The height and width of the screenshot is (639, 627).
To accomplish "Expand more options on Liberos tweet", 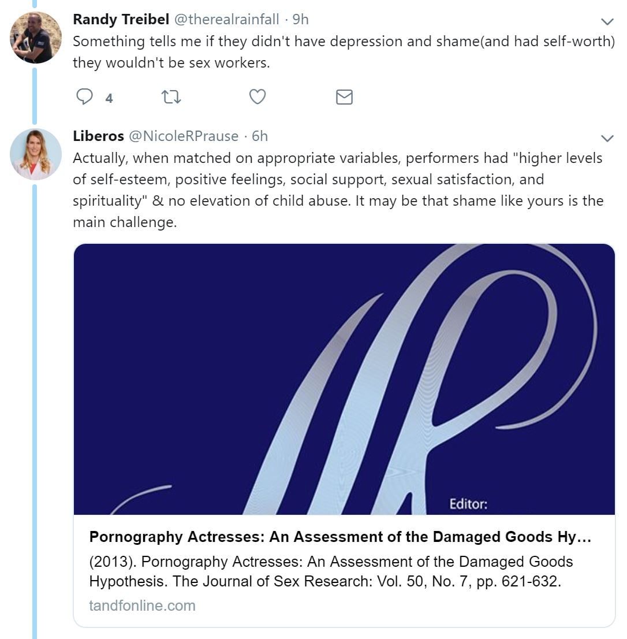I will tap(607, 138).
